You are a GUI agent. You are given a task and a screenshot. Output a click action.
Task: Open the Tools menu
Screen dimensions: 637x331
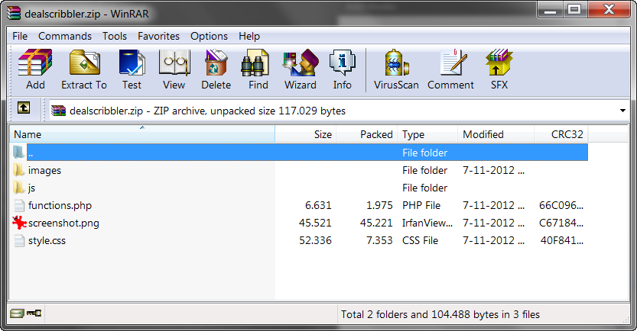(115, 36)
